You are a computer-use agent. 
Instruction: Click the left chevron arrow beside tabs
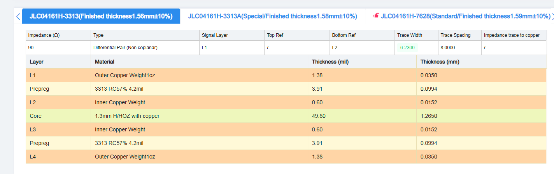click(x=18, y=16)
